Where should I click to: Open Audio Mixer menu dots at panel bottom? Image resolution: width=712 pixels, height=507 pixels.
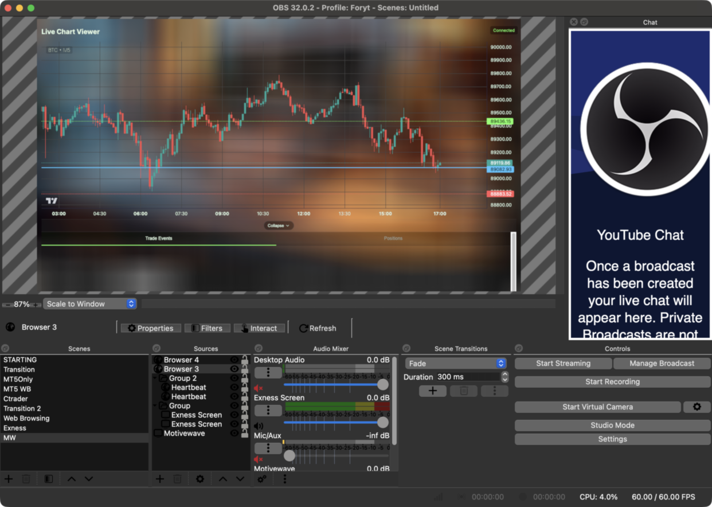tap(284, 479)
